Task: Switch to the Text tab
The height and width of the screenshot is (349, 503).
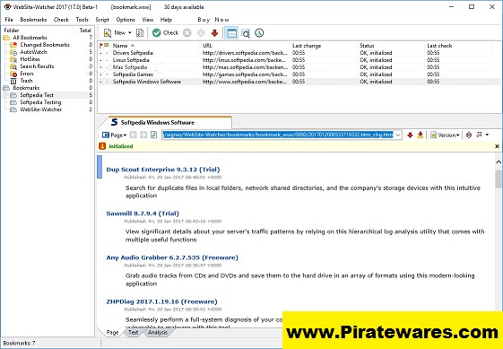Action: point(133,332)
